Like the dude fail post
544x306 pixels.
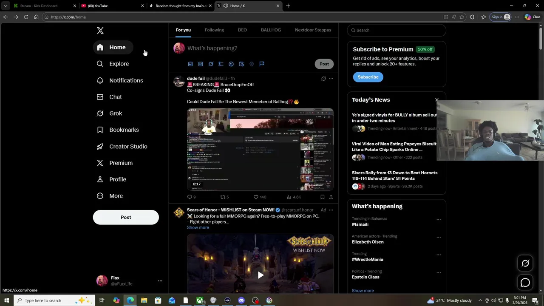coord(260,197)
